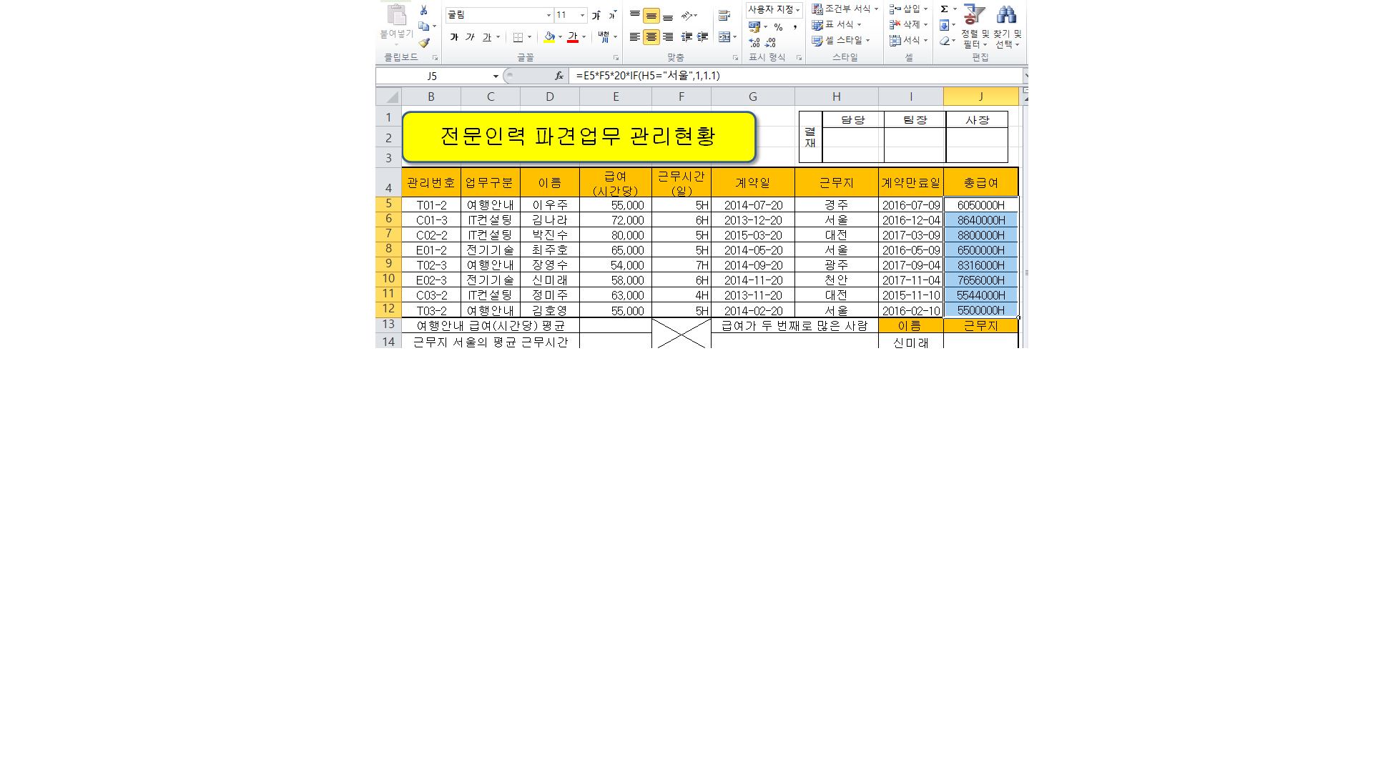Expand the Name Box dropdown arrow

click(x=496, y=76)
